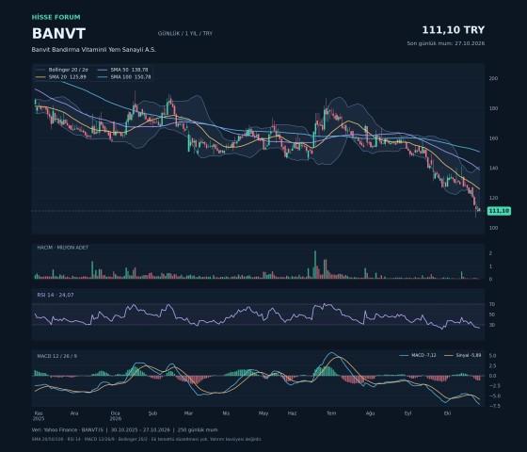This screenshot has height=452, width=527.
Task: Click the Eyl date axis label
Action: [407, 413]
